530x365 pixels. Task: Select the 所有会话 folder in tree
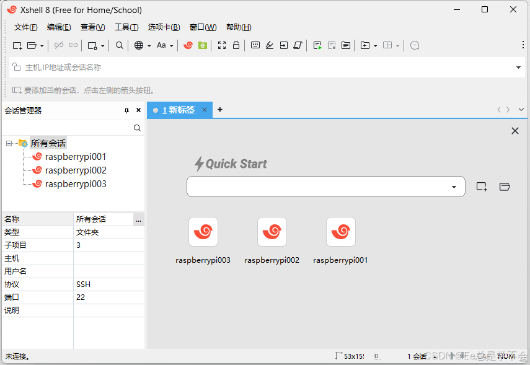pos(48,143)
